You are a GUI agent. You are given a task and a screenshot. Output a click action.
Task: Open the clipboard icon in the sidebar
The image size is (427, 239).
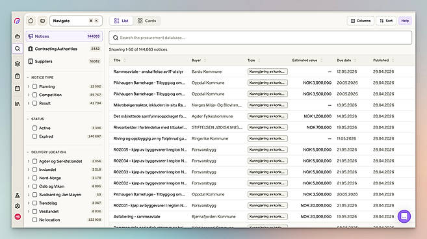[18, 76]
